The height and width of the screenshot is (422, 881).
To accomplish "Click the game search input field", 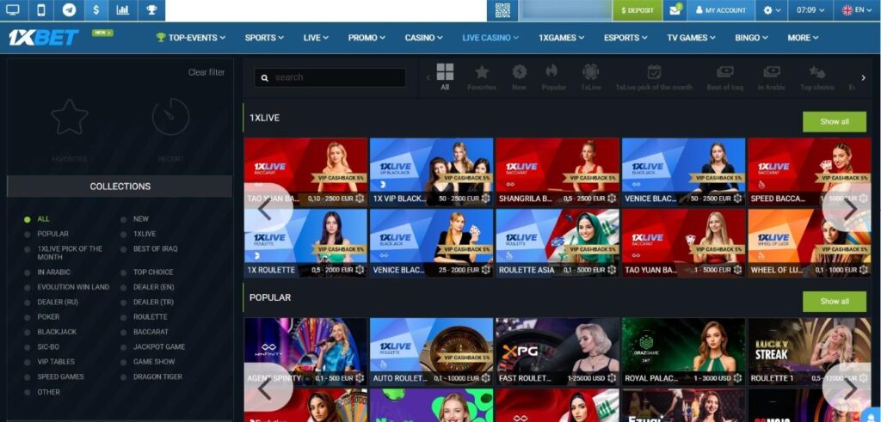I will tap(330, 77).
